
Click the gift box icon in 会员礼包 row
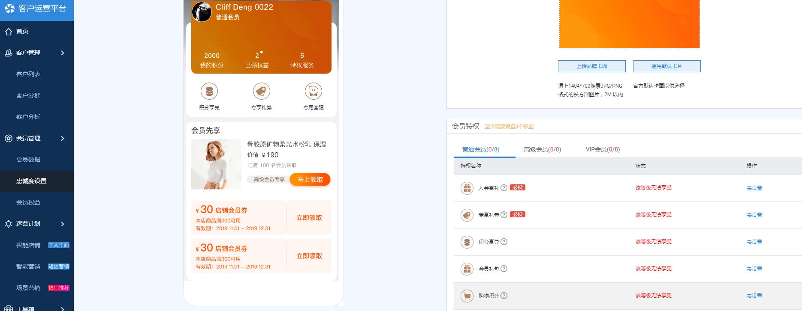coord(467,269)
